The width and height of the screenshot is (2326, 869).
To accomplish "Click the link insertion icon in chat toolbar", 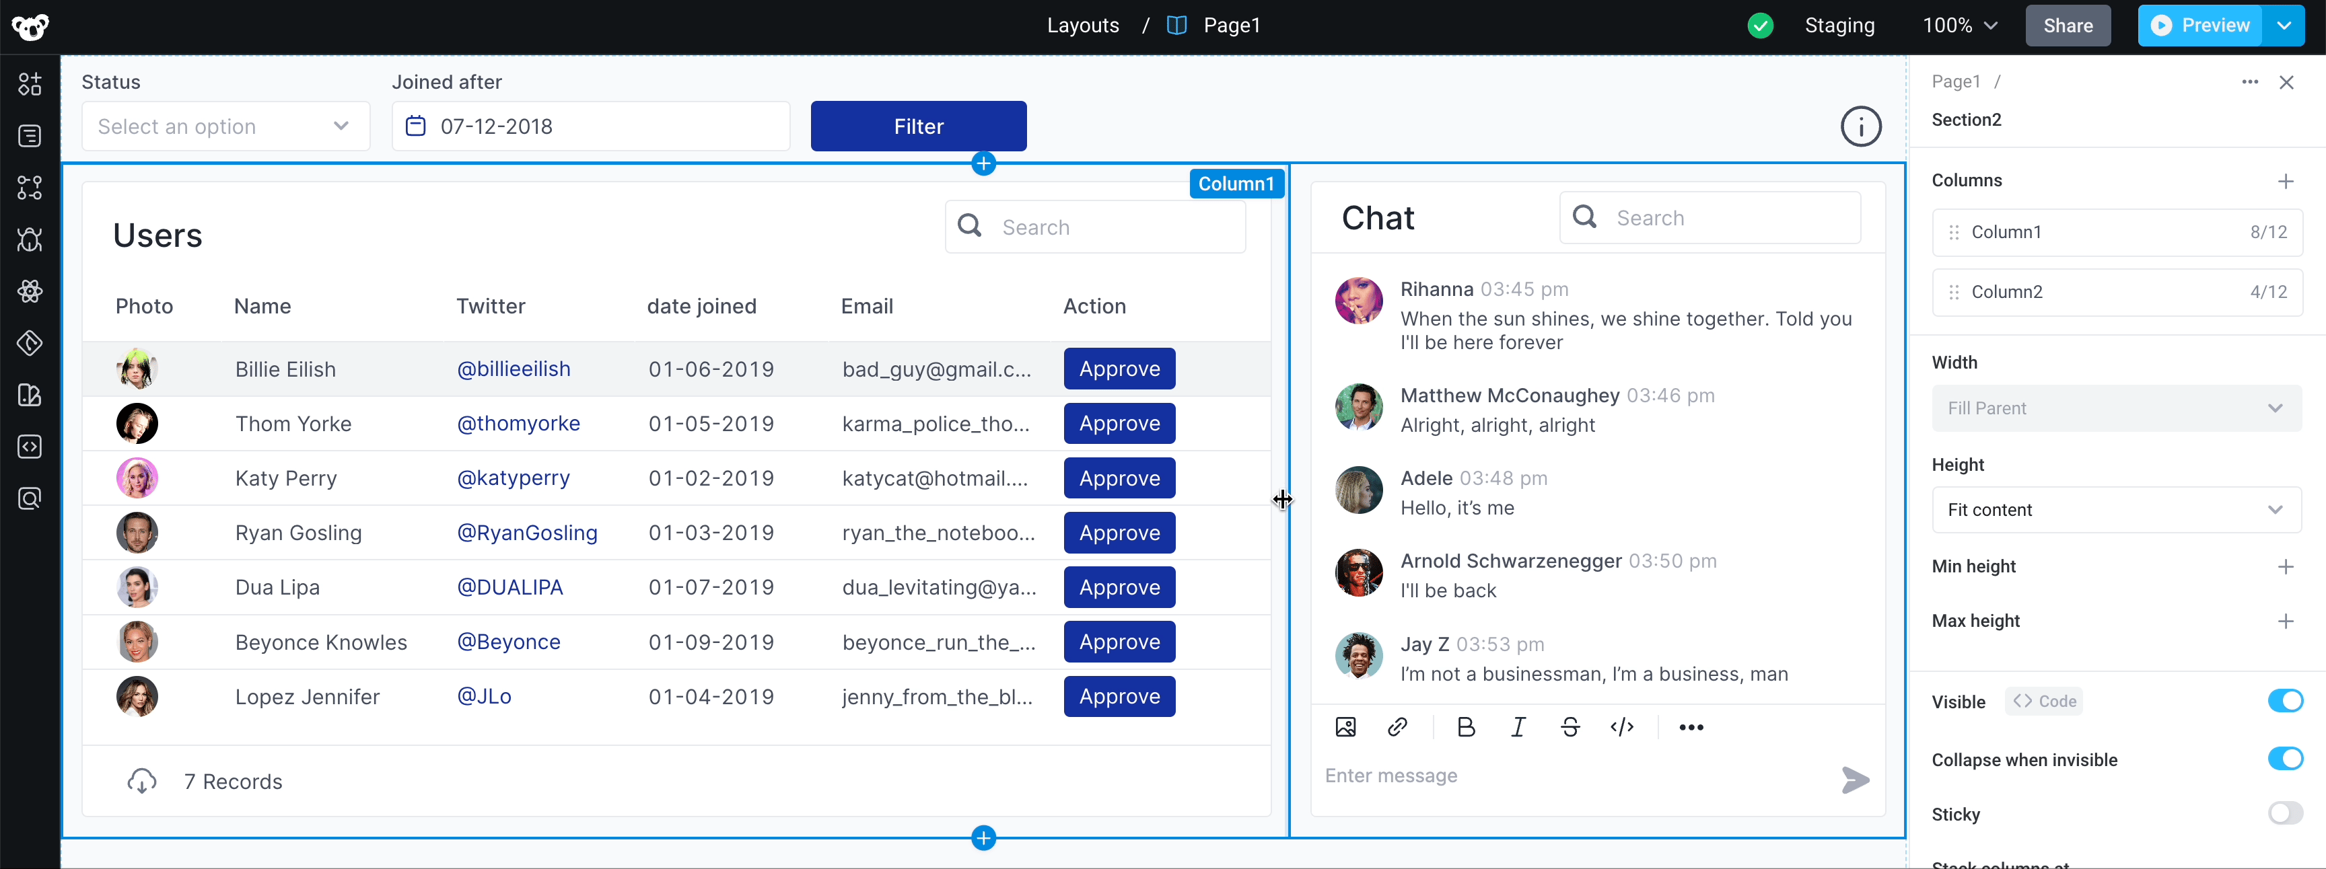I will (1396, 726).
